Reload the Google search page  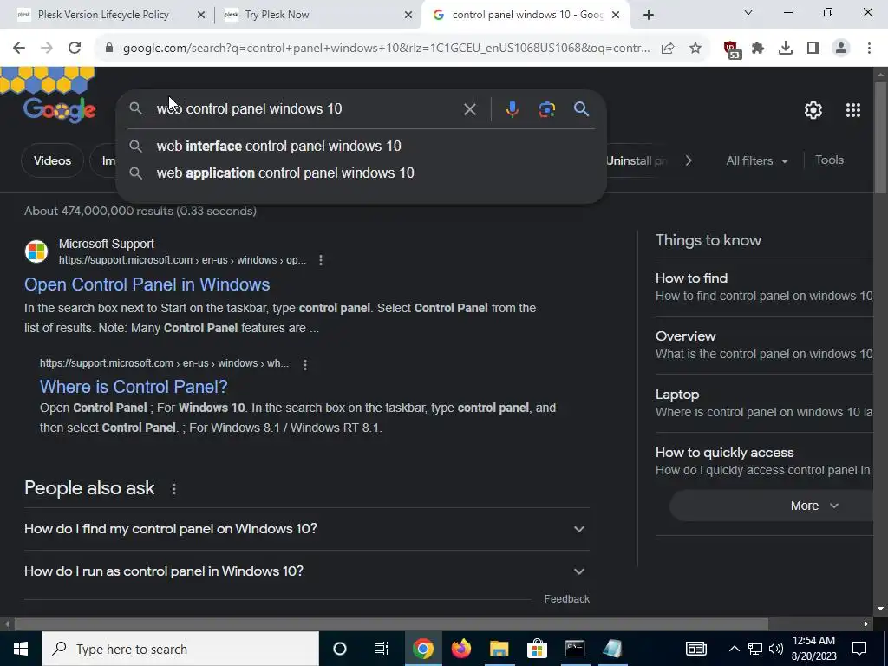pyautogui.click(x=75, y=49)
